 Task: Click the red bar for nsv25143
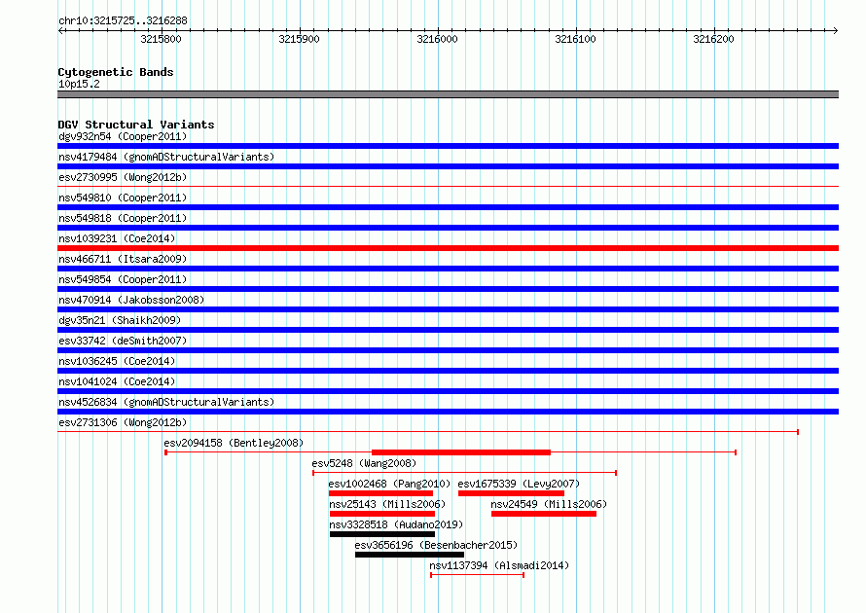[382, 514]
